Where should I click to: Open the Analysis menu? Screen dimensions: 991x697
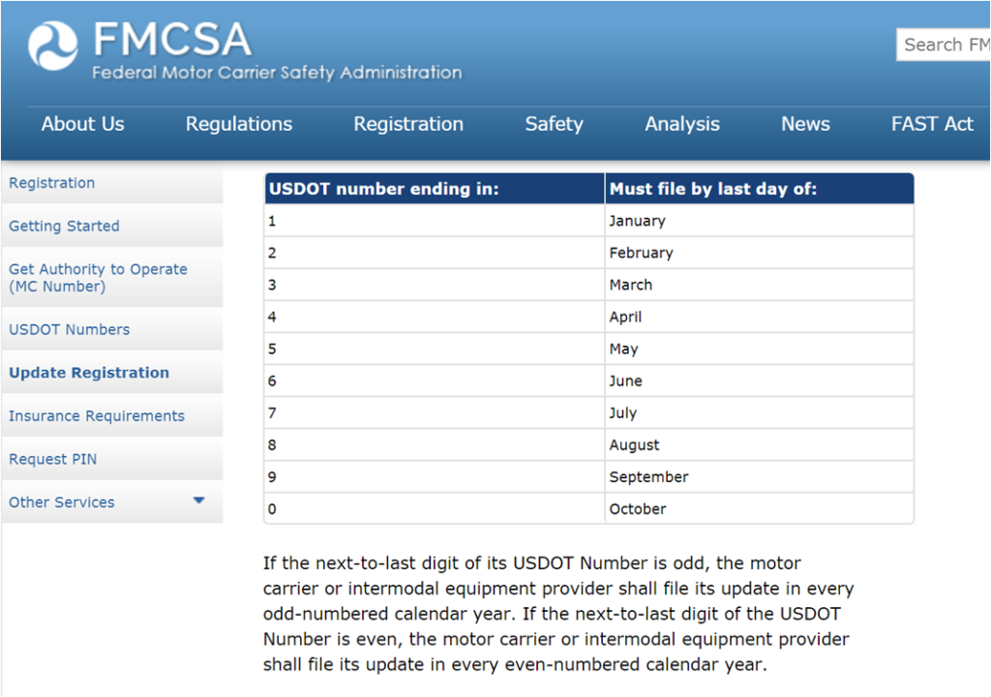pos(681,124)
